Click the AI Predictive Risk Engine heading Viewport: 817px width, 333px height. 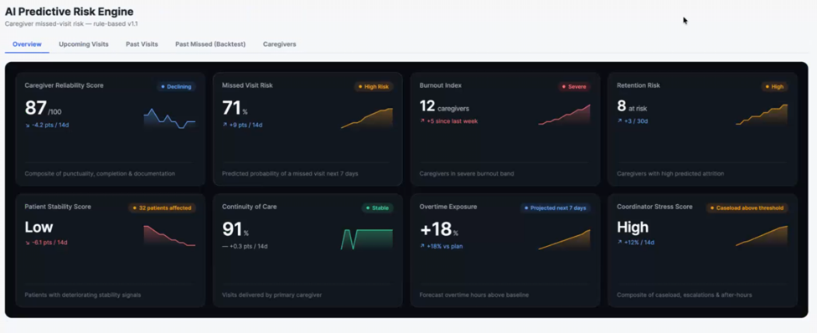tap(70, 12)
